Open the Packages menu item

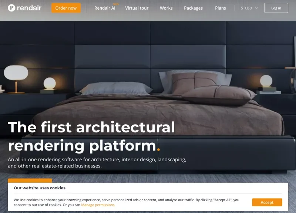pos(193,8)
